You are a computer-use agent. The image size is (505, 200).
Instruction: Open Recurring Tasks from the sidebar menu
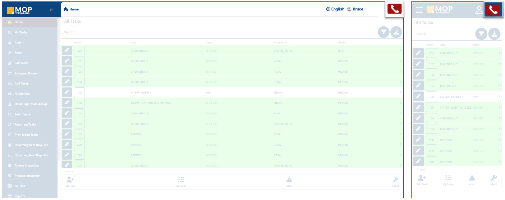click(x=25, y=124)
